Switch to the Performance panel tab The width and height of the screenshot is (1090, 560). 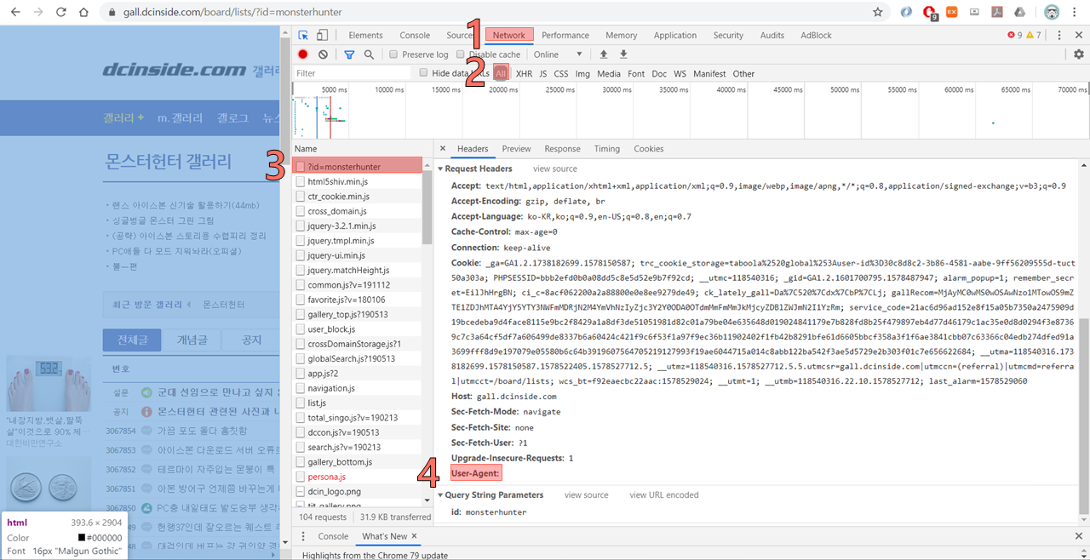click(565, 35)
